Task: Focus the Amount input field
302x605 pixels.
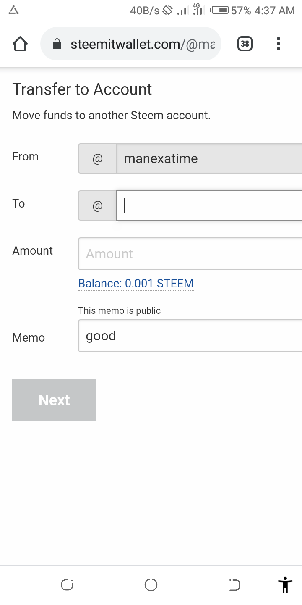Action: (190, 254)
